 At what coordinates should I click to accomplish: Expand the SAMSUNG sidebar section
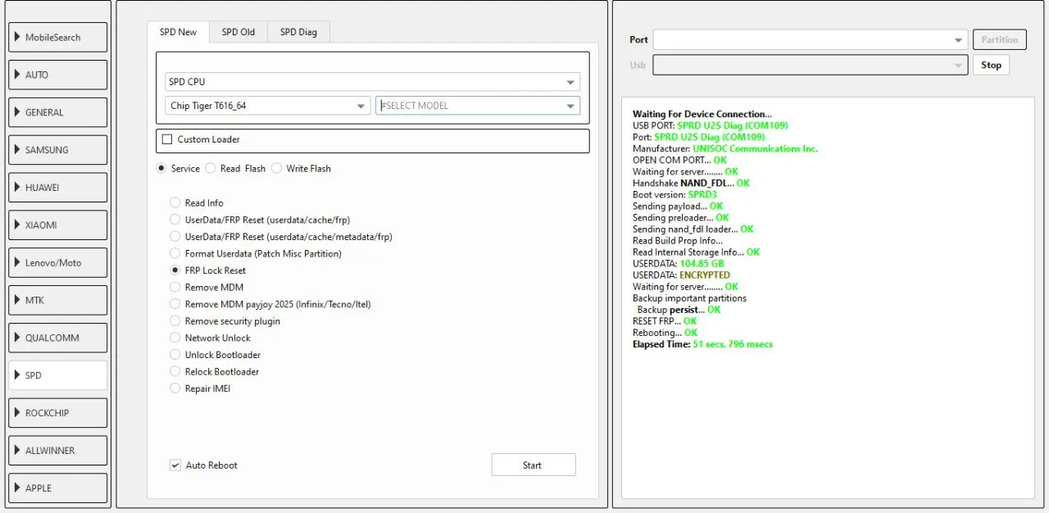pyautogui.click(x=58, y=150)
